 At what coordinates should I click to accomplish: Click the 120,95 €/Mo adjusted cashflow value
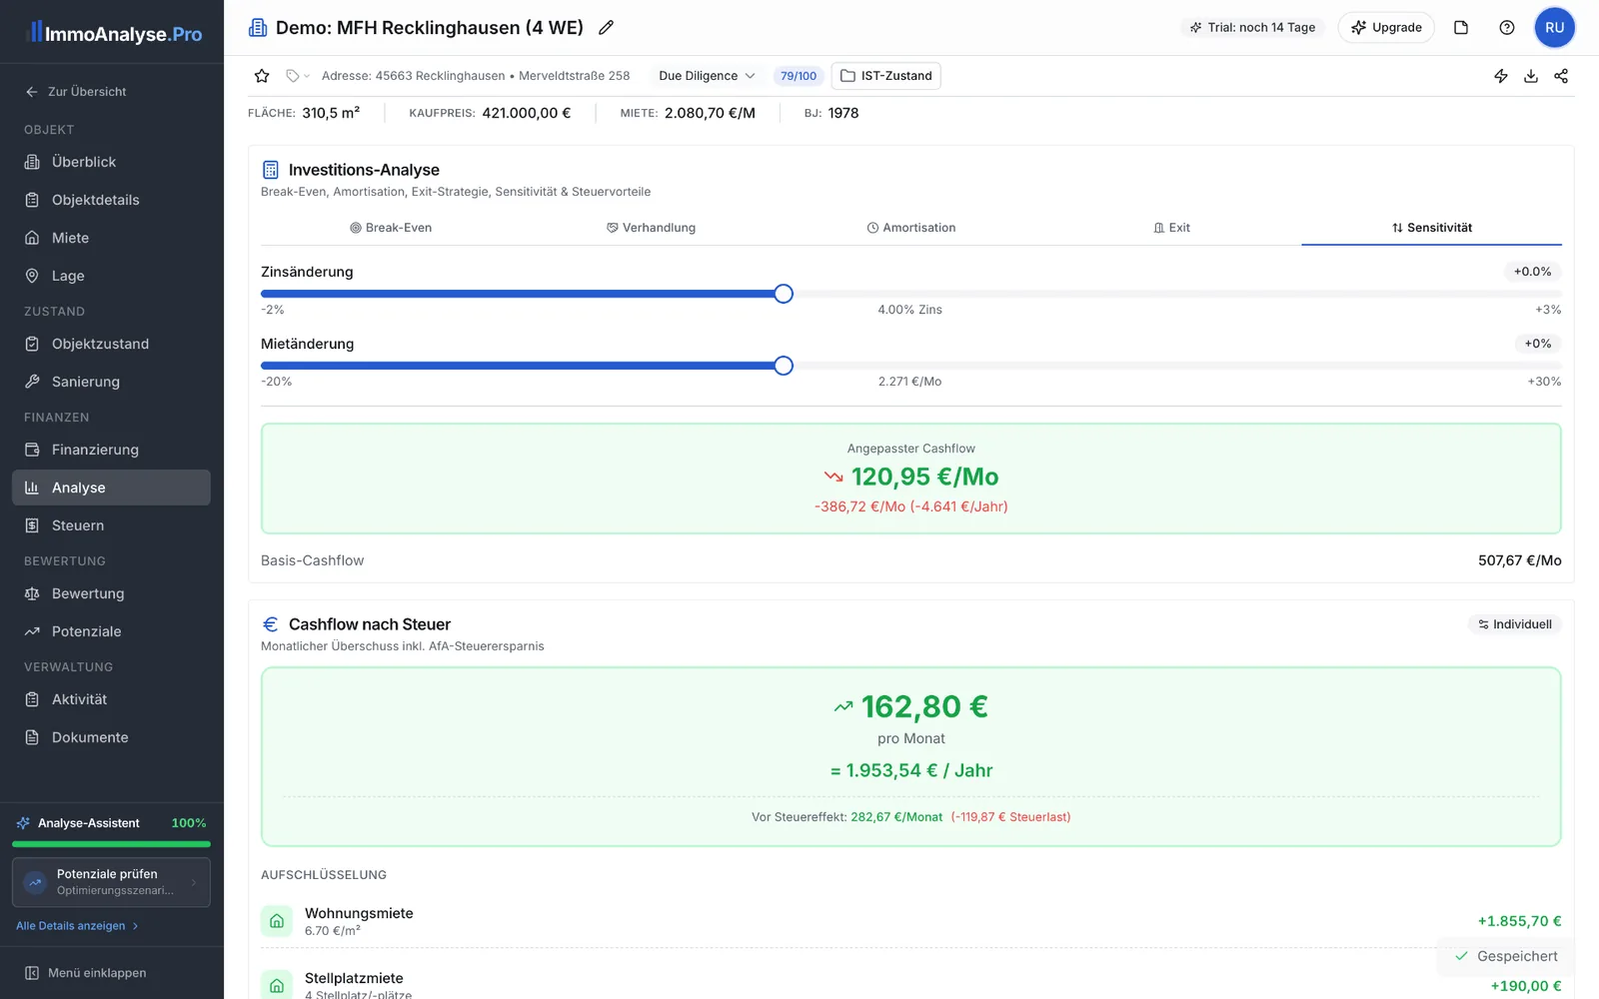(x=924, y=477)
